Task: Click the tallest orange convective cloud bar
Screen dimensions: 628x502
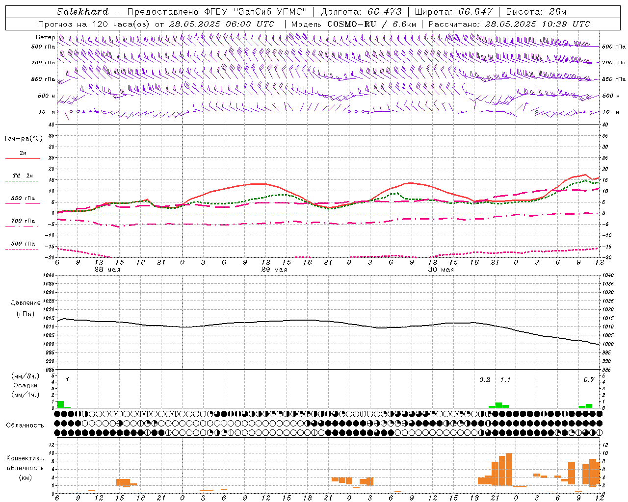Action: [509, 469]
